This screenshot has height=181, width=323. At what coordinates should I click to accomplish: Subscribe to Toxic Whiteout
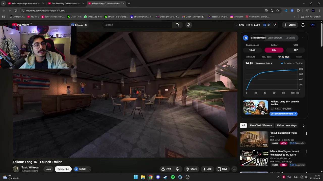pyautogui.click(x=63, y=169)
